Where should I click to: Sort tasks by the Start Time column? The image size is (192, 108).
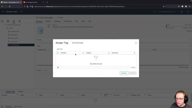tap(117, 95)
